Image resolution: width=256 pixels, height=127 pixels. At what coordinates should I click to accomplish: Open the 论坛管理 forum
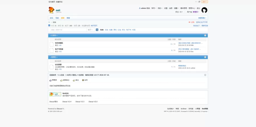58,64
